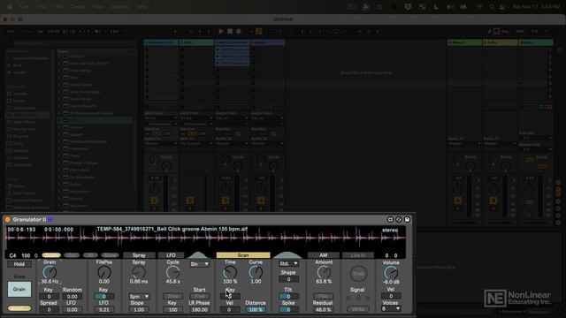Image resolution: width=566 pixels, height=318 pixels.
Task: Click the Spray knob showing 0.86 ms
Action: click(139, 273)
